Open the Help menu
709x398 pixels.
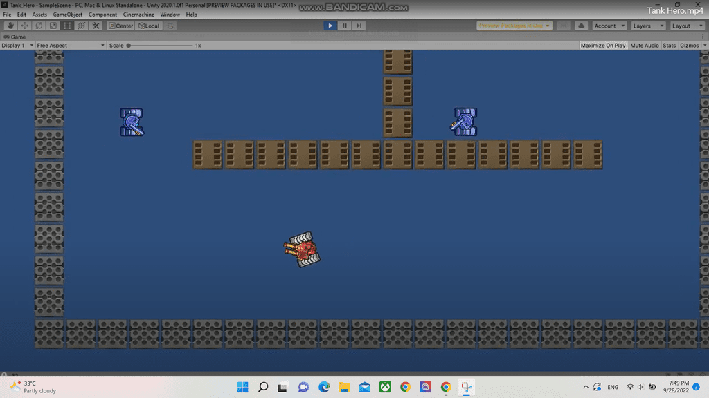coord(191,15)
